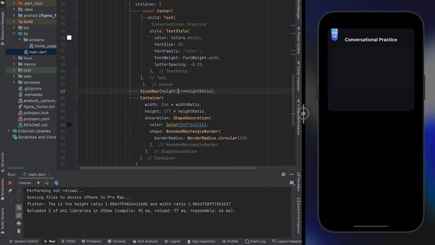Open .gitignore file
The width and height of the screenshot is (435, 245).
point(30,88)
